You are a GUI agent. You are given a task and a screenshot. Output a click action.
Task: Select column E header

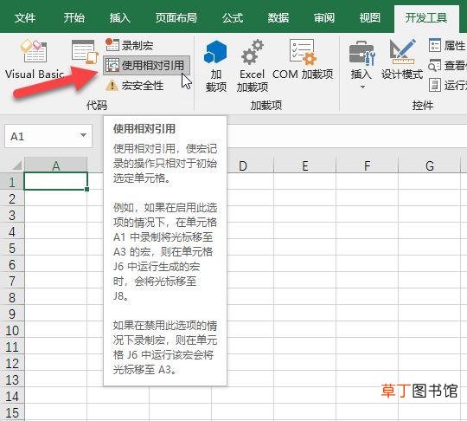(x=305, y=165)
